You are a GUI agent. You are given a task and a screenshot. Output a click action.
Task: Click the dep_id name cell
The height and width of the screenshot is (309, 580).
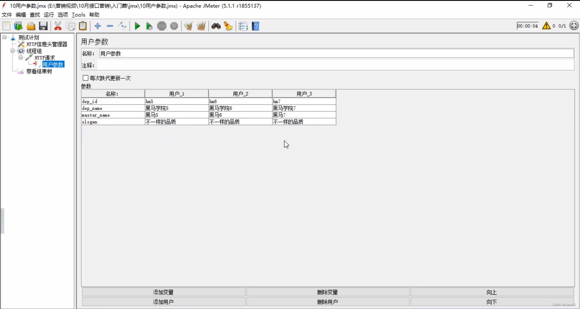tap(113, 101)
